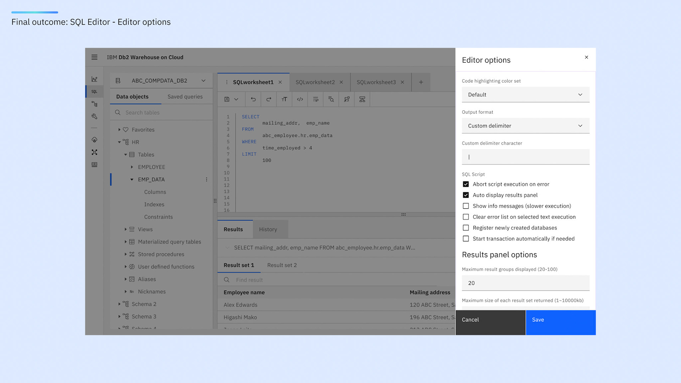Collapse the EMP_DATA table in the tree

point(132,179)
